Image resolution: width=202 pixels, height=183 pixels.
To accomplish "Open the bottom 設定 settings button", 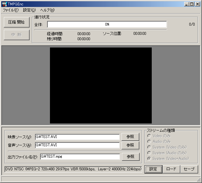I will pos(153,169).
